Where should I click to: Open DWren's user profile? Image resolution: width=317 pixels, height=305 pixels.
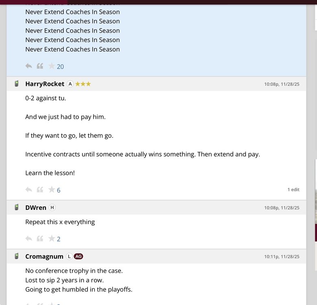pos(36,207)
